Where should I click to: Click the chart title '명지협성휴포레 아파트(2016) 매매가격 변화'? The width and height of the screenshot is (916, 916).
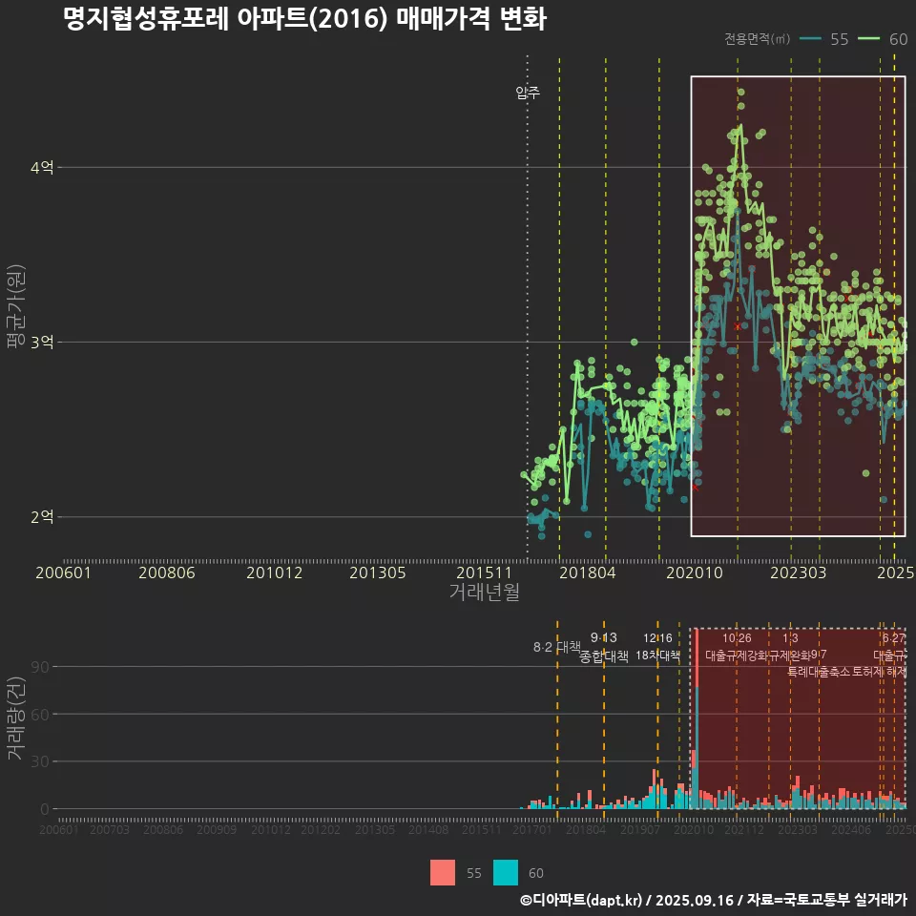304,19
